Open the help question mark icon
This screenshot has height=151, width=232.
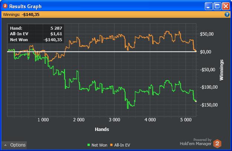227,14
